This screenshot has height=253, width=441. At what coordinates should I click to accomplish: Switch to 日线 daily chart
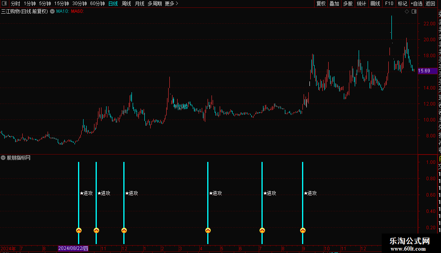click(113, 4)
